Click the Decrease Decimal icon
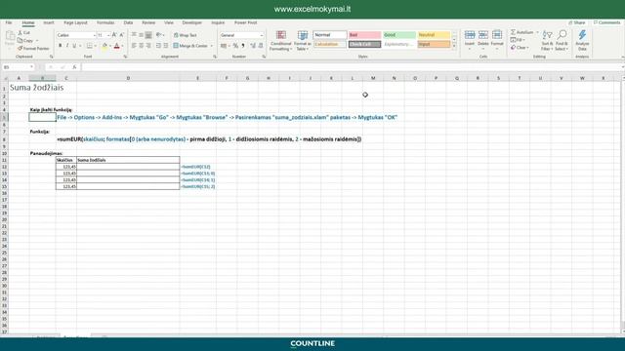 point(261,46)
